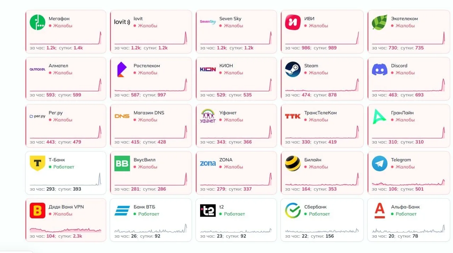Viewport: 453px width, 253px height.
Task: Click the Билайн striped ball icon
Action: [x=293, y=163]
